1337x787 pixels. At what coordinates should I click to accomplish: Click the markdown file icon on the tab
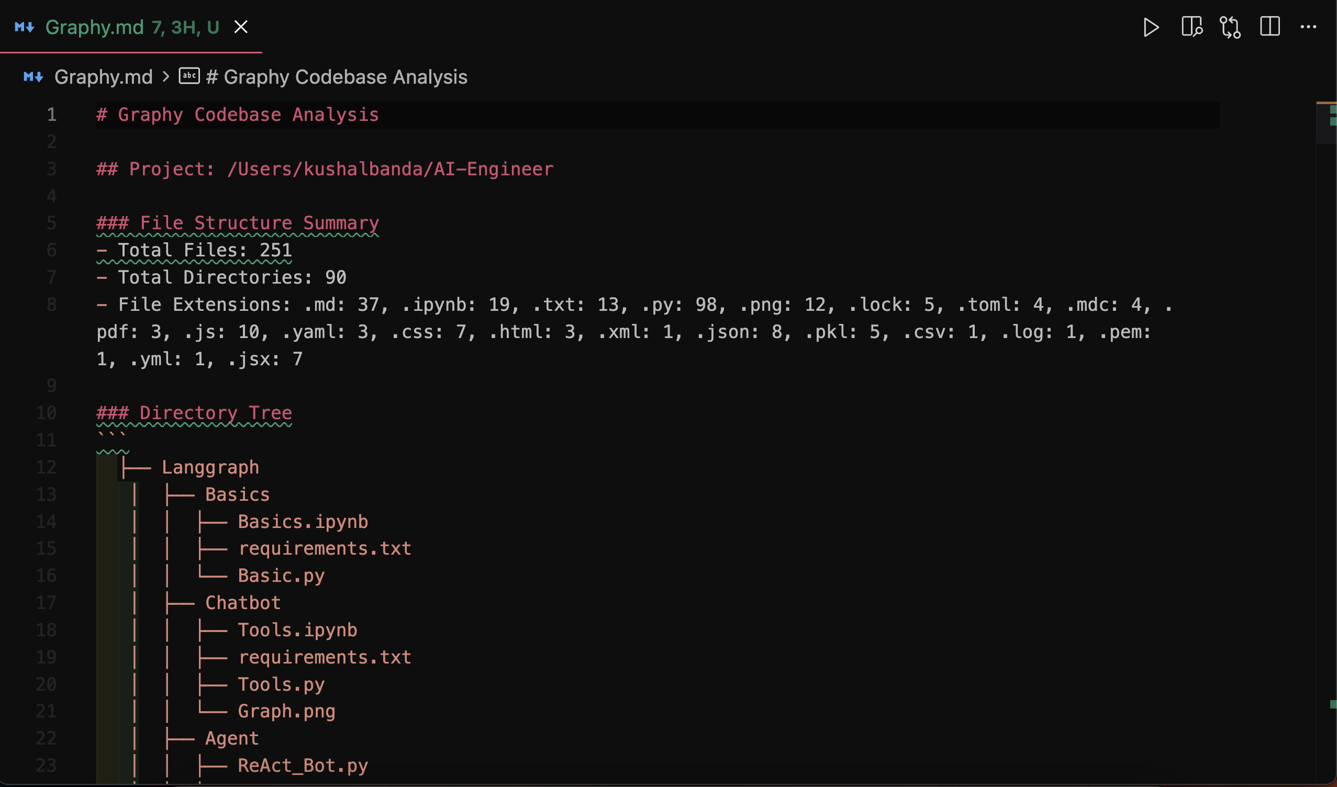tap(25, 27)
